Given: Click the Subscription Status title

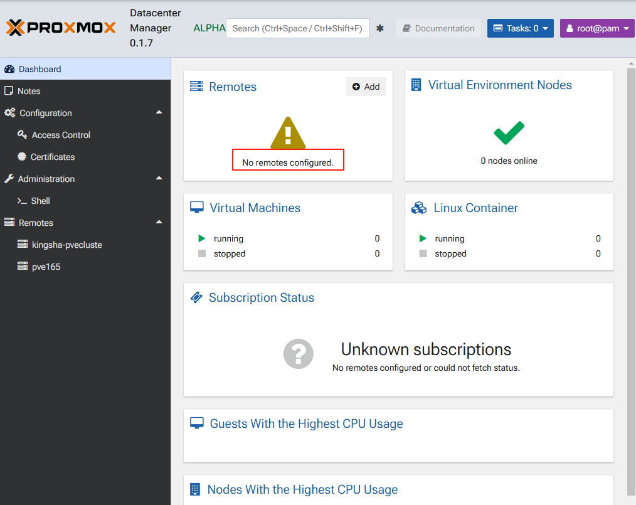Looking at the screenshot, I should point(261,297).
